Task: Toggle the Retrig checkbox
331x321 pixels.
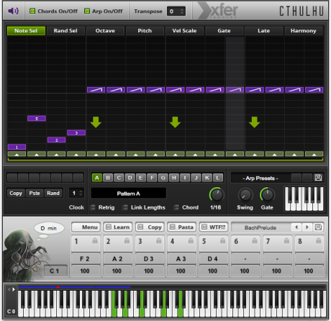Action: (93, 207)
